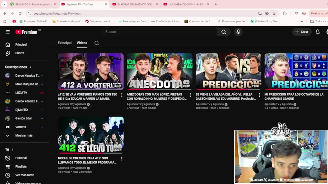328x184 pixels.
Task: Open Photopea bookmark
Action: coord(34,21)
